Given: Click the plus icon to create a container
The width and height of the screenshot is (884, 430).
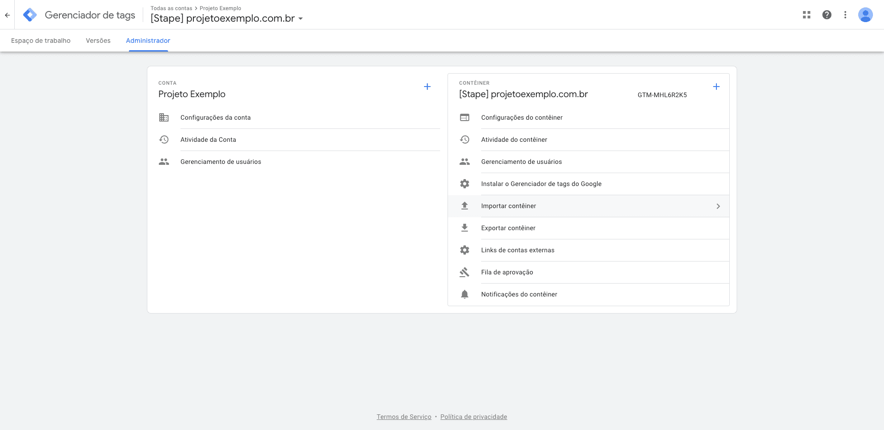Looking at the screenshot, I should tap(716, 87).
